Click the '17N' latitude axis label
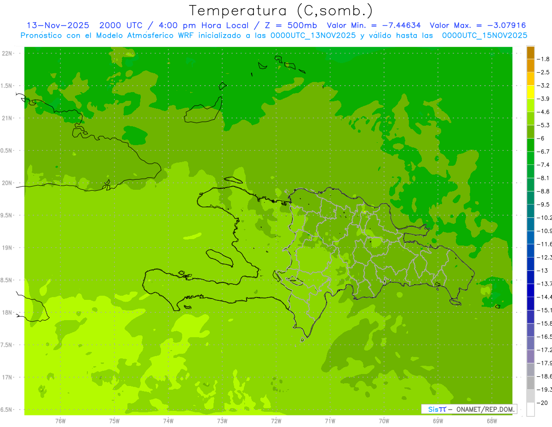This screenshot has height=427, width=552. [7, 378]
